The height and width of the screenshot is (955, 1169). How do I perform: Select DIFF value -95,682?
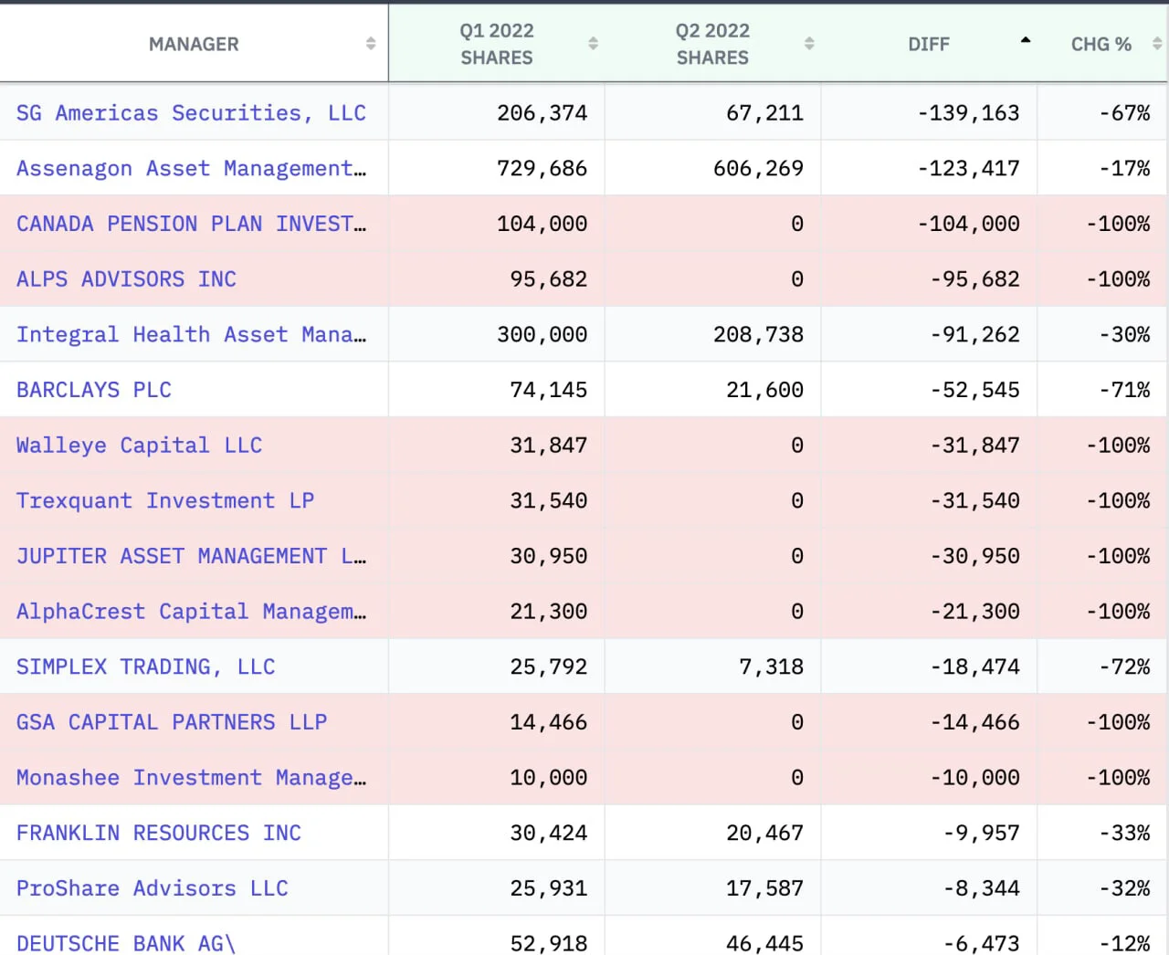point(974,279)
